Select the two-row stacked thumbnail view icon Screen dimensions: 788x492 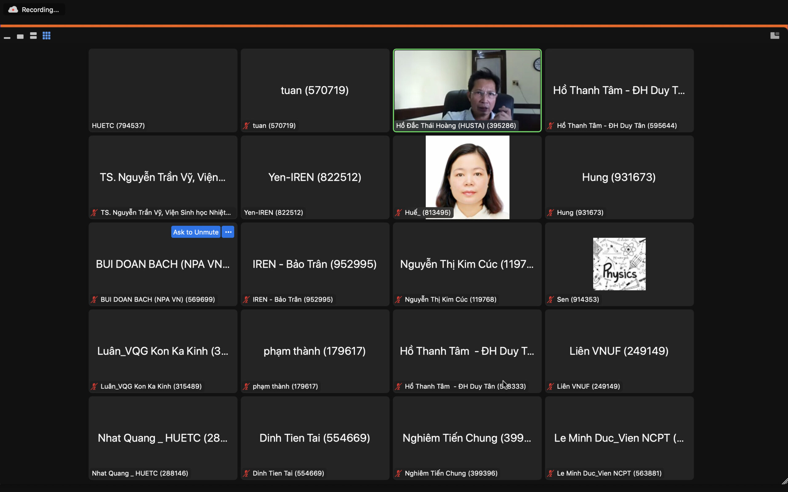click(x=33, y=35)
